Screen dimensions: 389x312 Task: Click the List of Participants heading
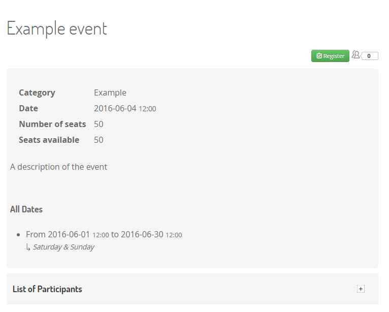pyautogui.click(x=47, y=289)
